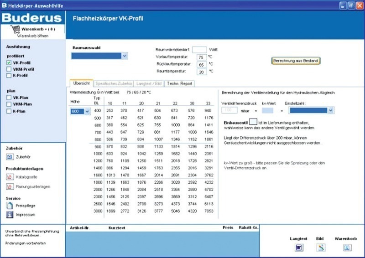Screen dimensions: 365x258
Task: Close the Heizkörper-Auswahlhilfe window
Action: 360,5
